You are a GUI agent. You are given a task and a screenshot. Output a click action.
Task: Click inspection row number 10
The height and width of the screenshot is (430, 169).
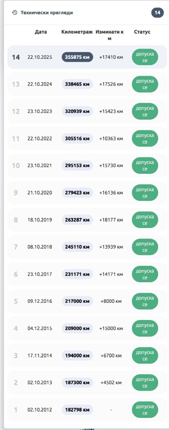point(87,165)
